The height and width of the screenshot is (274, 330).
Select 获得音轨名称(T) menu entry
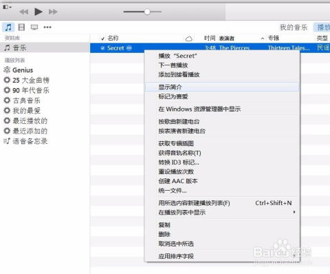(222, 153)
